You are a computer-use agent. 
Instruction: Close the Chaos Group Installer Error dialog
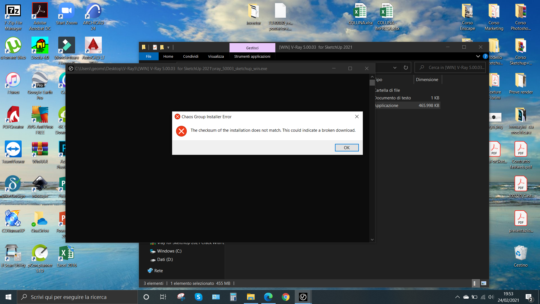[357, 117]
